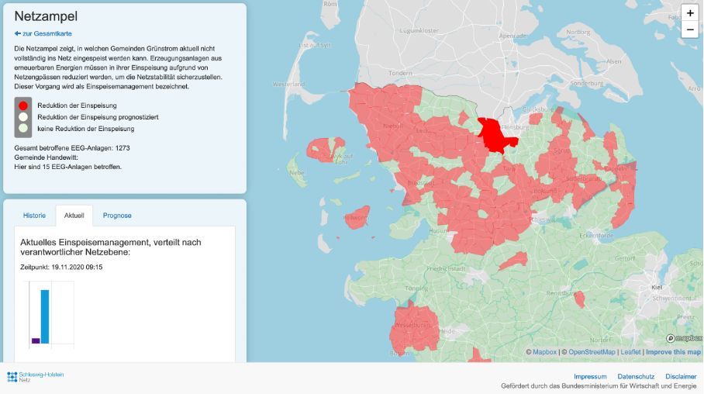Click the Improve this map link
The image size is (704, 394).
coord(673,352)
